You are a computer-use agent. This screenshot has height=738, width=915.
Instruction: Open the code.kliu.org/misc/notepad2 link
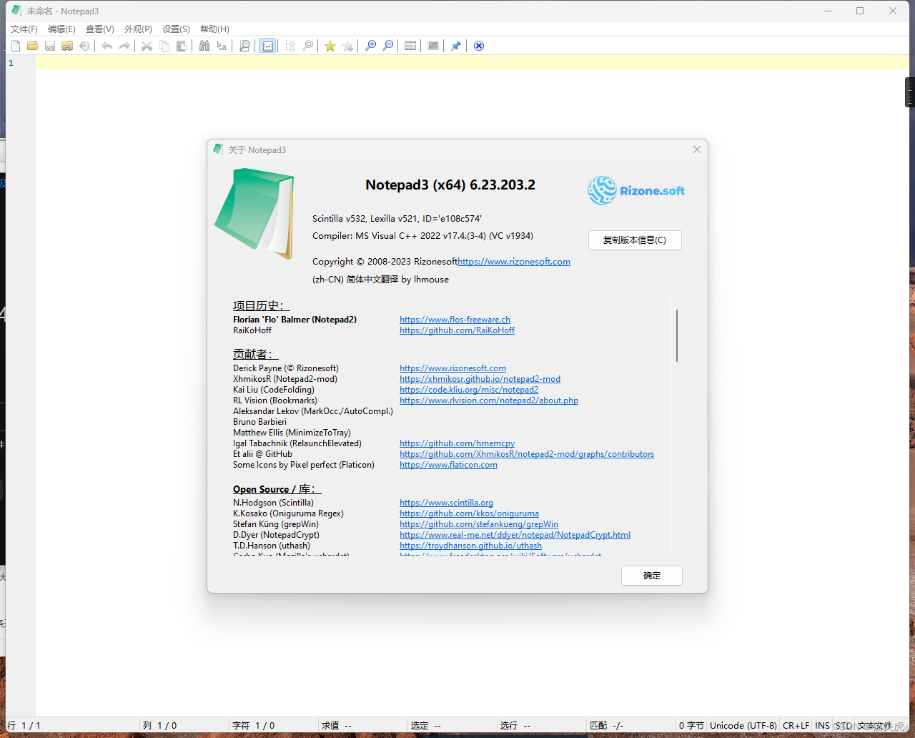469,390
